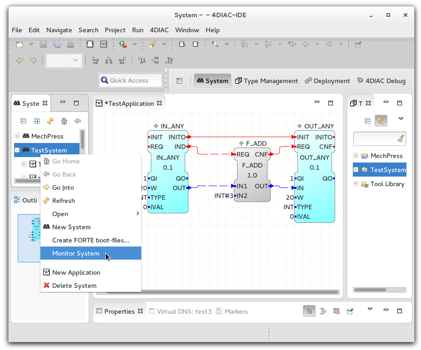This screenshot has height=350, width=421.
Task: Open the 4DIAC menu in menu bar
Action: click(x=159, y=30)
